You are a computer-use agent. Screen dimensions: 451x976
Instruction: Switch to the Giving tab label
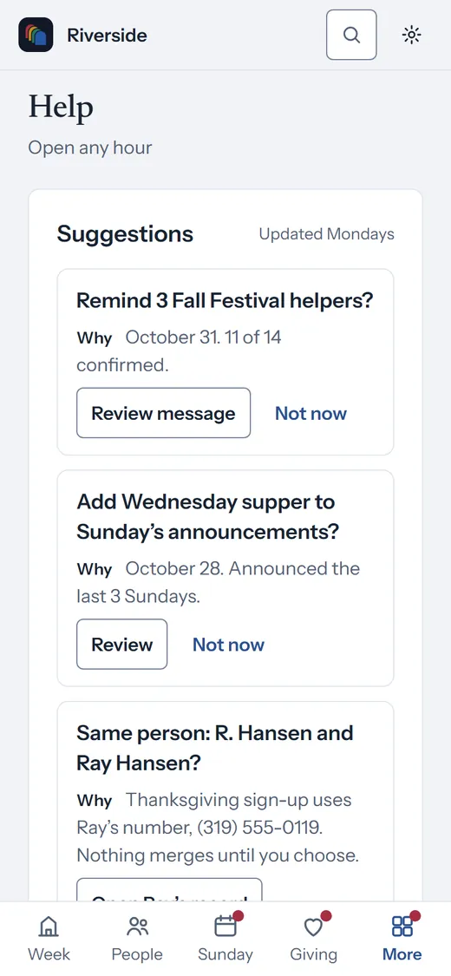[313, 954]
